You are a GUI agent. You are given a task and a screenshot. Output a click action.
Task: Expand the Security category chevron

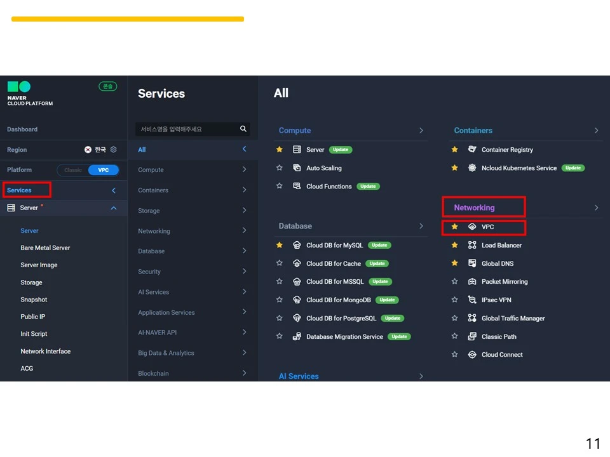[x=244, y=271]
